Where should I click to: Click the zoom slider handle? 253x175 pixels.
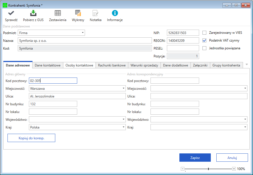(208, 169)
